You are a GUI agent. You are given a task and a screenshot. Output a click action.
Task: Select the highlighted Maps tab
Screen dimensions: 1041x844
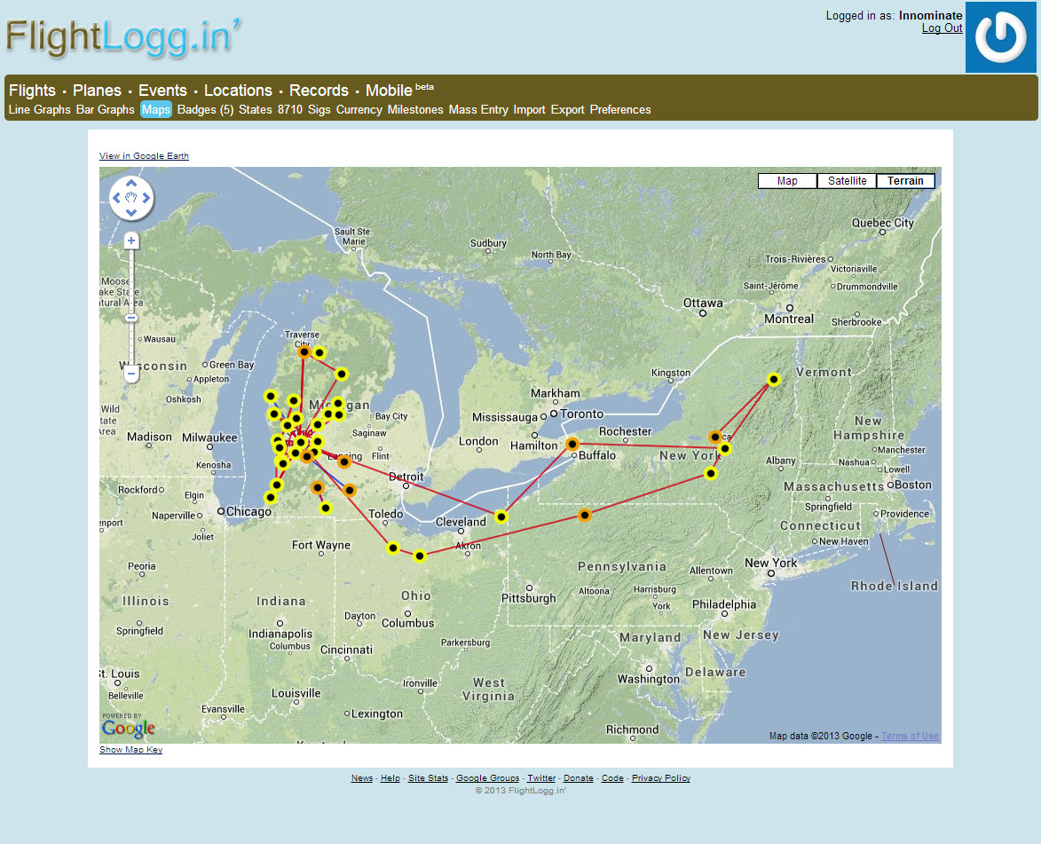pyautogui.click(x=156, y=109)
